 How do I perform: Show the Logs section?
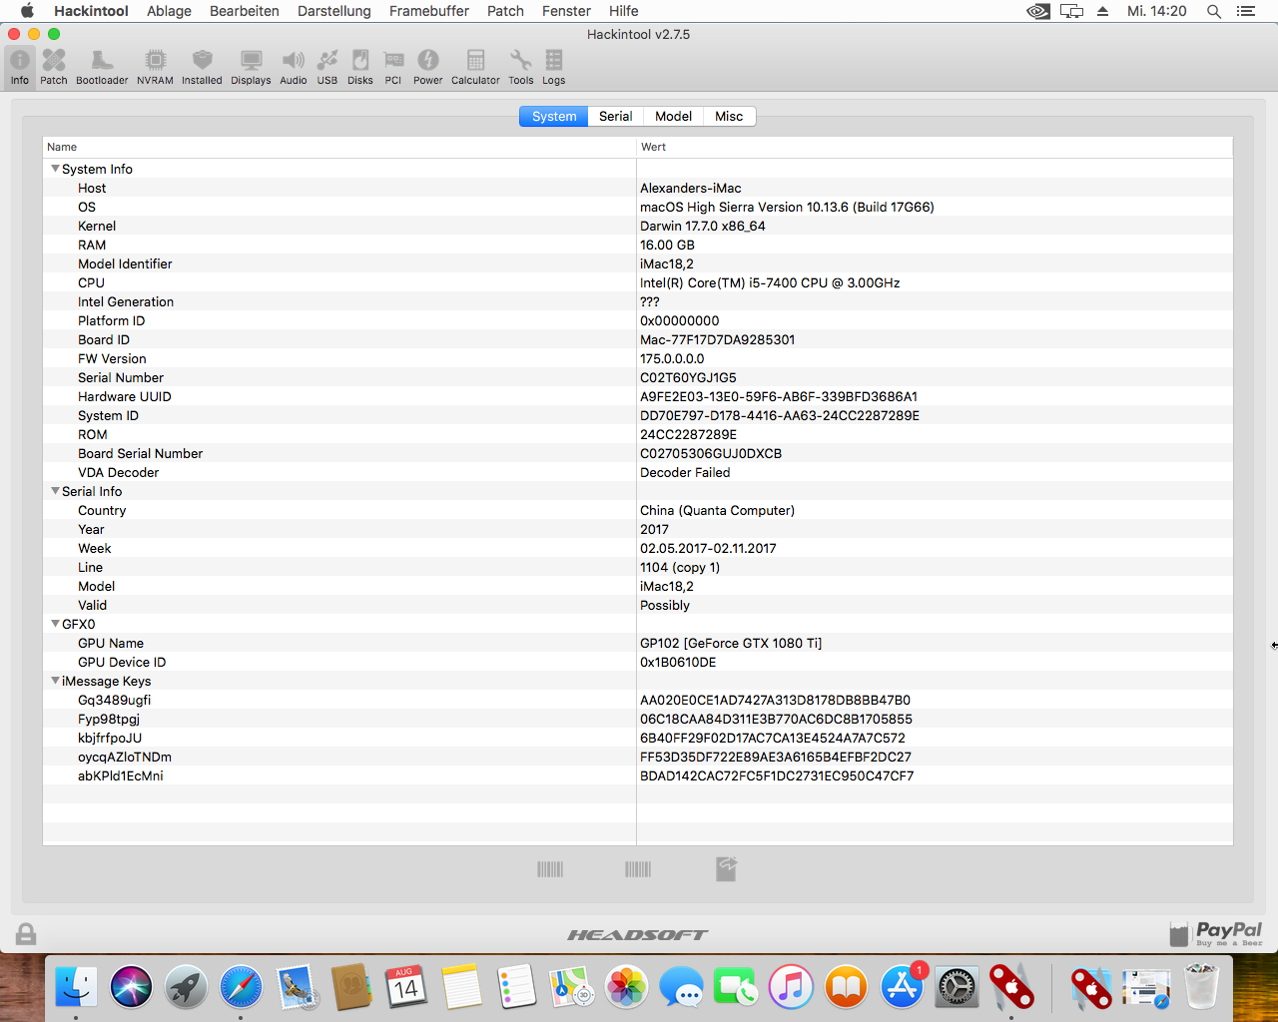[554, 67]
